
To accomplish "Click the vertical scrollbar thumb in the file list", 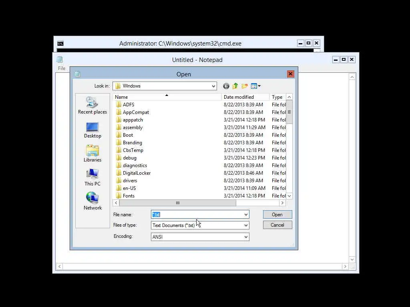I will [289, 112].
